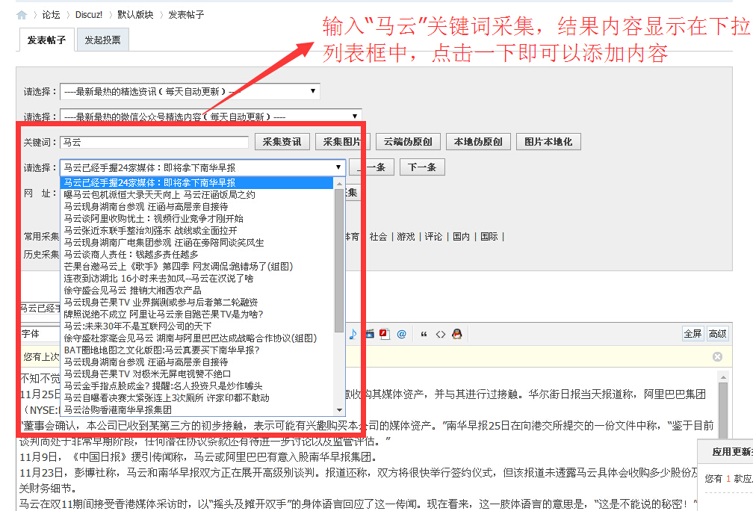Open the 社会 category link
753x511 pixels.
coord(377,235)
